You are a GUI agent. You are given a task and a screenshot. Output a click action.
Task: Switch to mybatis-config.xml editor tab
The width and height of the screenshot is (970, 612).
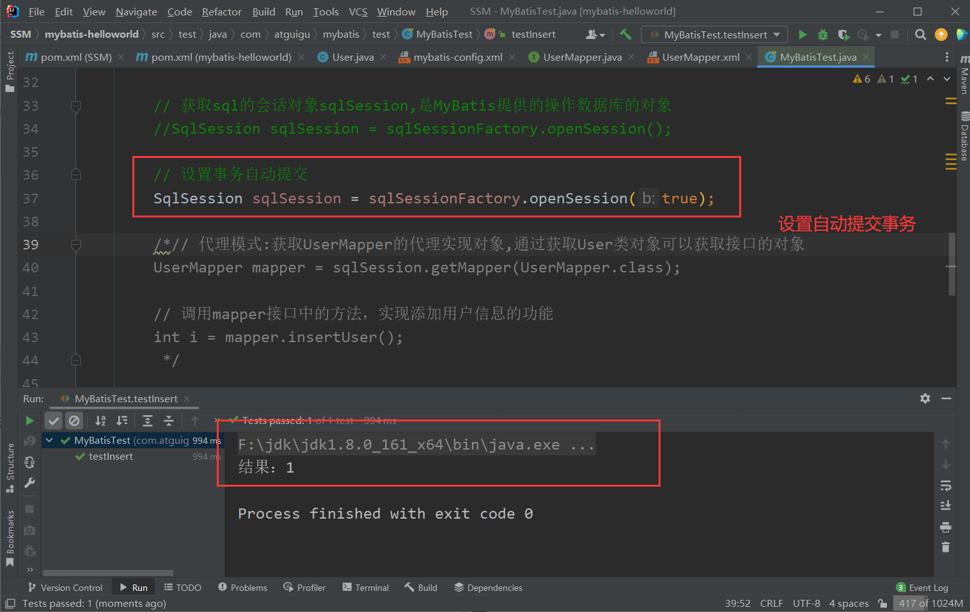pyautogui.click(x=458, y=57)
